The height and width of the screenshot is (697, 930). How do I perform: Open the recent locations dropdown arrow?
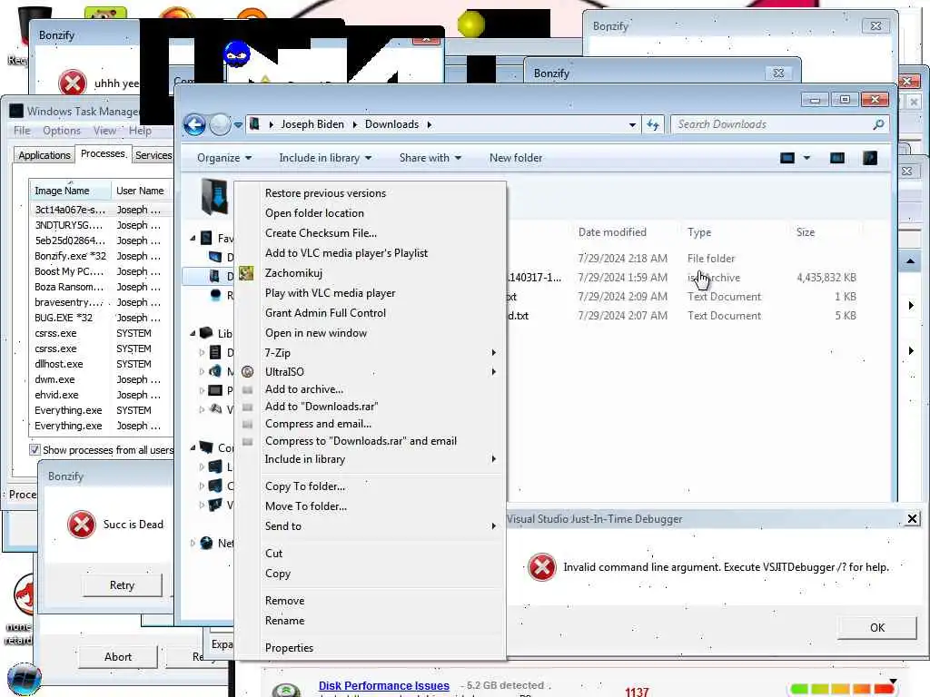tap(238, 125)
